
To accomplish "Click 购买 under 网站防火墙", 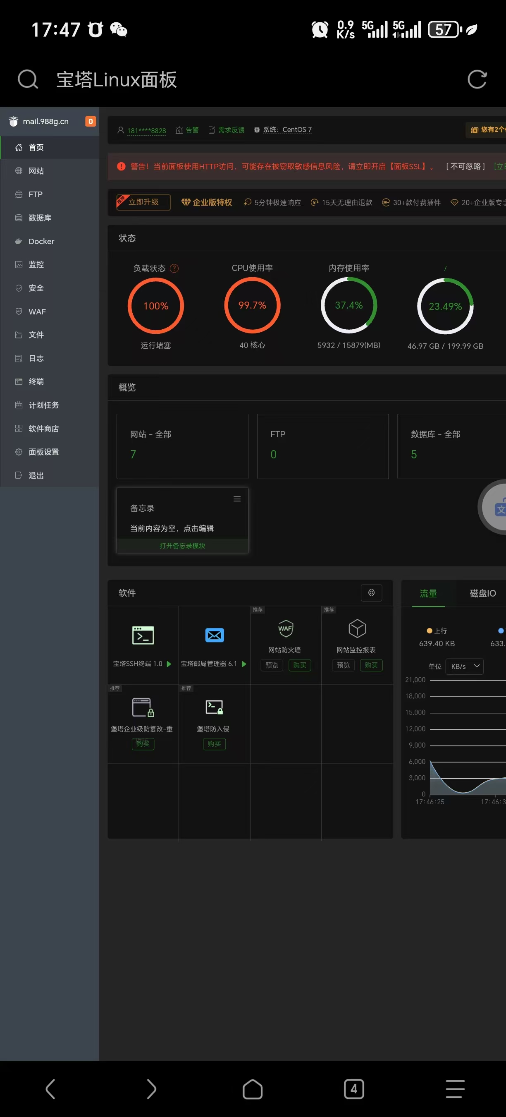I will tap(300, 665).
